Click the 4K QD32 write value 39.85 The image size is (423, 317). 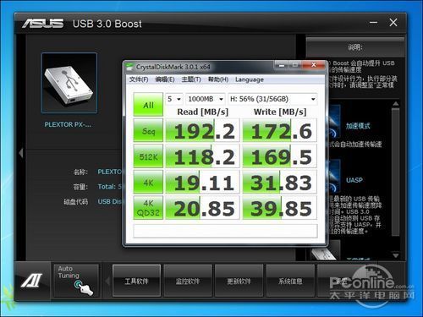(x=280, y=208)
